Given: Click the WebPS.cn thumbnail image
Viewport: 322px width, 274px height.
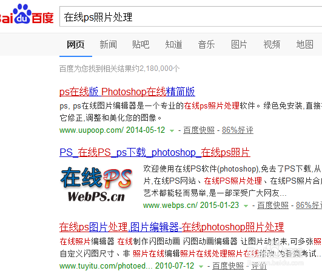Looking at the screenshot, I should coord(96,184).
